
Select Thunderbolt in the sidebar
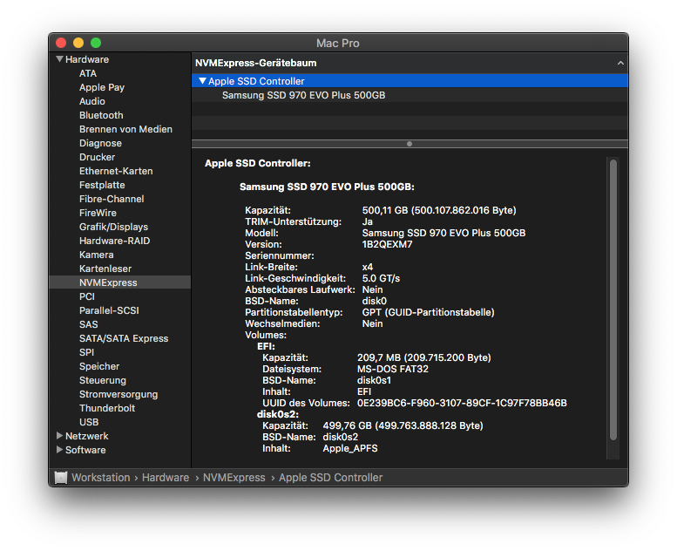tap(107, 408)
